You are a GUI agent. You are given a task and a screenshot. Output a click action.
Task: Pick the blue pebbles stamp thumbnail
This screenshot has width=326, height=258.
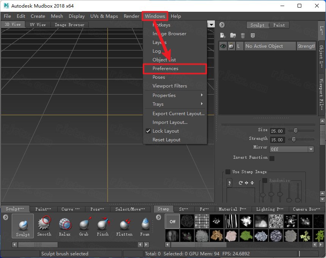click(x=261, y=235)
